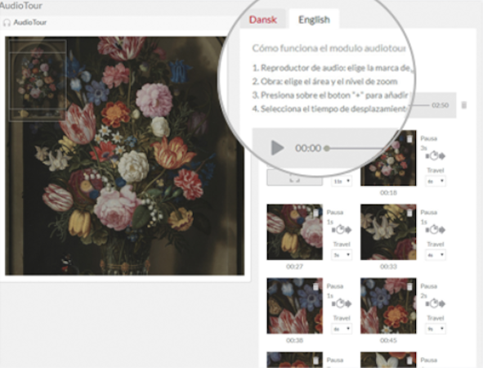Open Travel dropdown for 00:45 thumbnail

[436, 329]
